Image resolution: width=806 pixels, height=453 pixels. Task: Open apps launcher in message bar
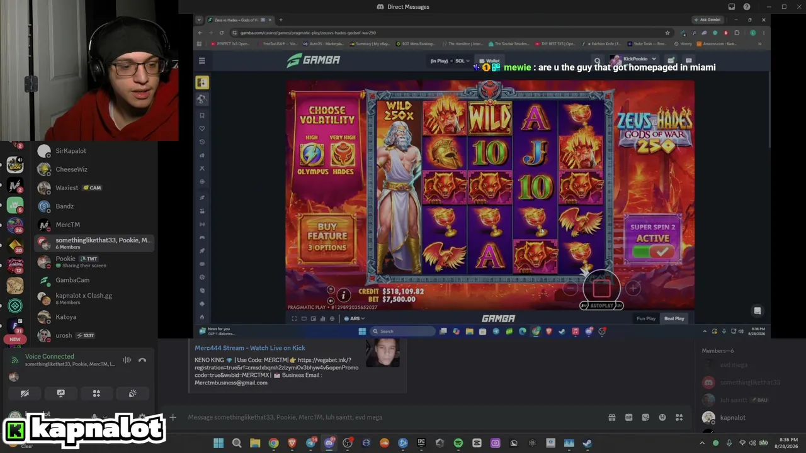[x=679, y=417]
